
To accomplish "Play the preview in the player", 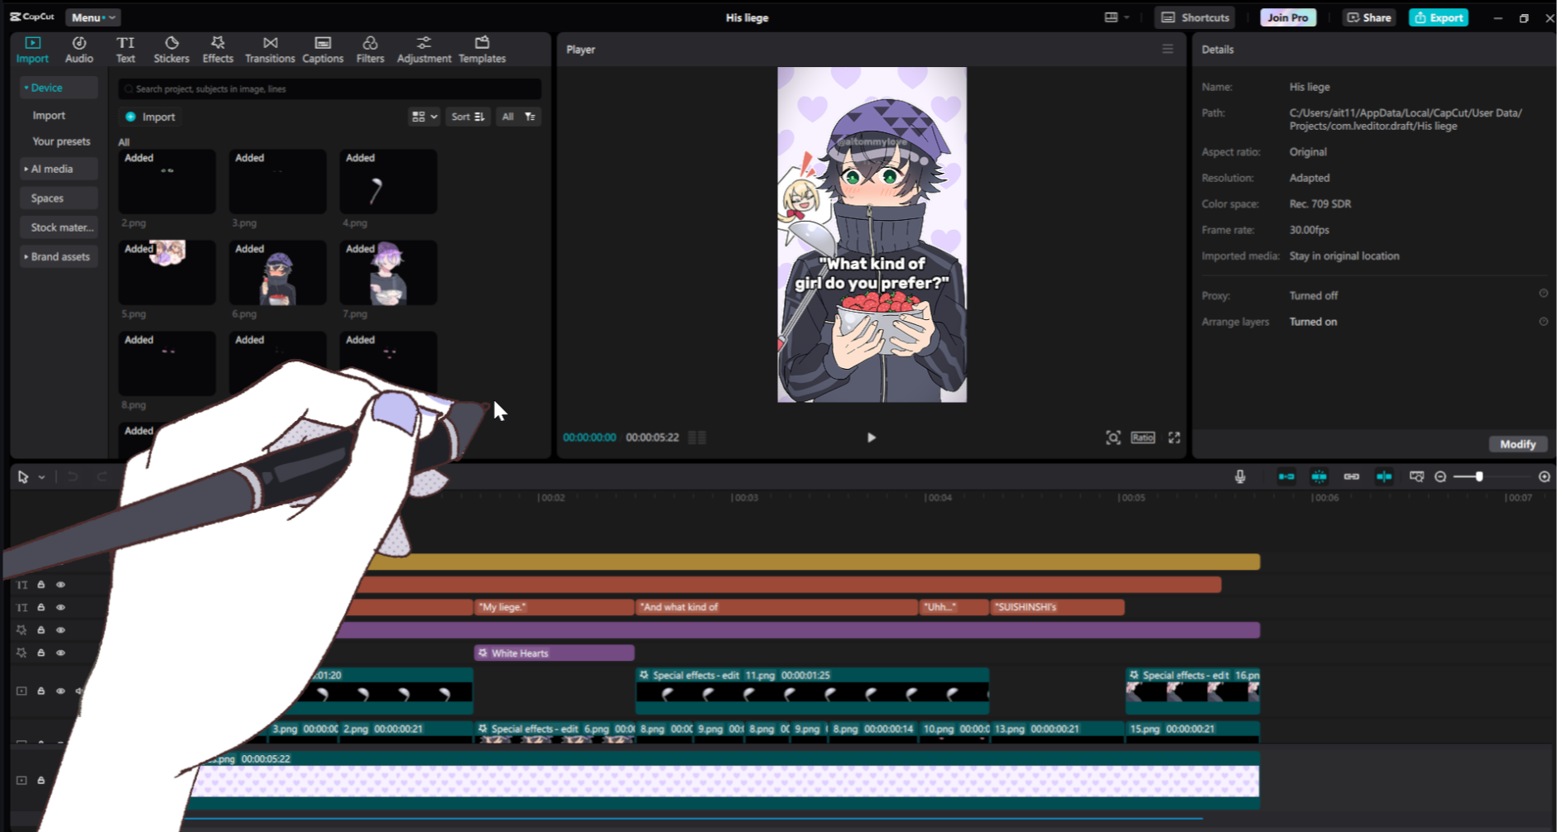I will point(871,438).
